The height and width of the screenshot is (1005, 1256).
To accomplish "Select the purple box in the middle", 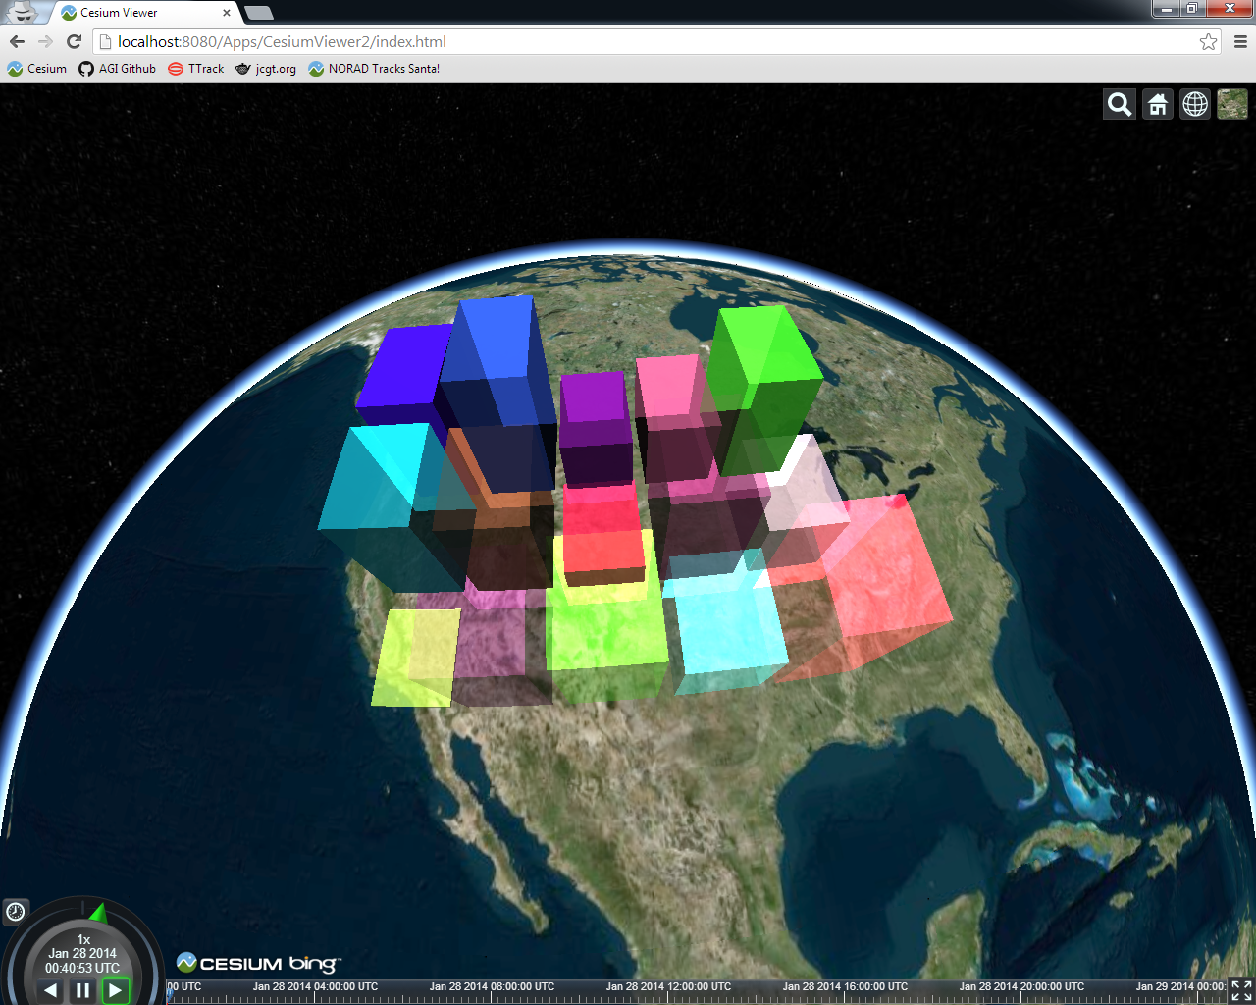I will pyautogui.click(x=596, y=427).
